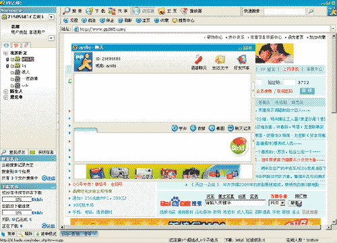Click the second 0% download speed bar
The width and height of the screenshot is (337, 243).
coord(17,213)
